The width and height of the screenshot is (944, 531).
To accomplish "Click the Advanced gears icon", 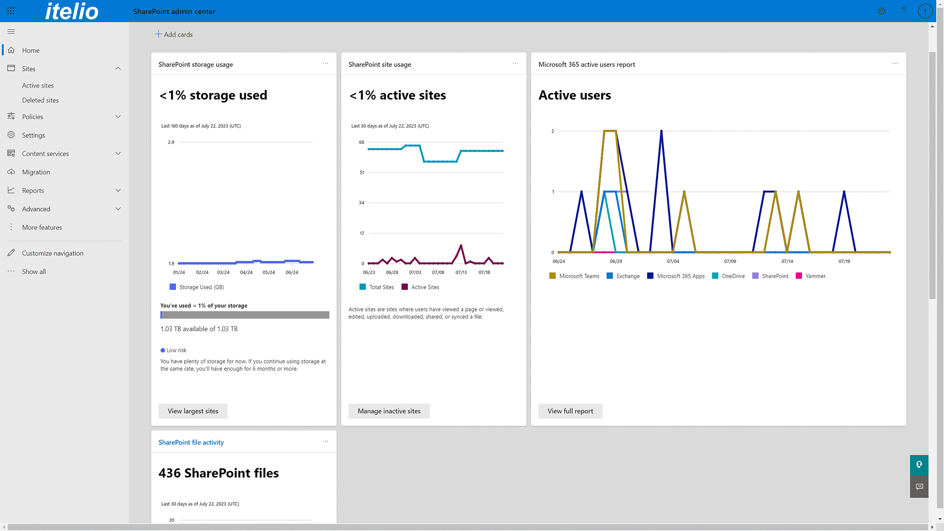I will pos(11,208).
